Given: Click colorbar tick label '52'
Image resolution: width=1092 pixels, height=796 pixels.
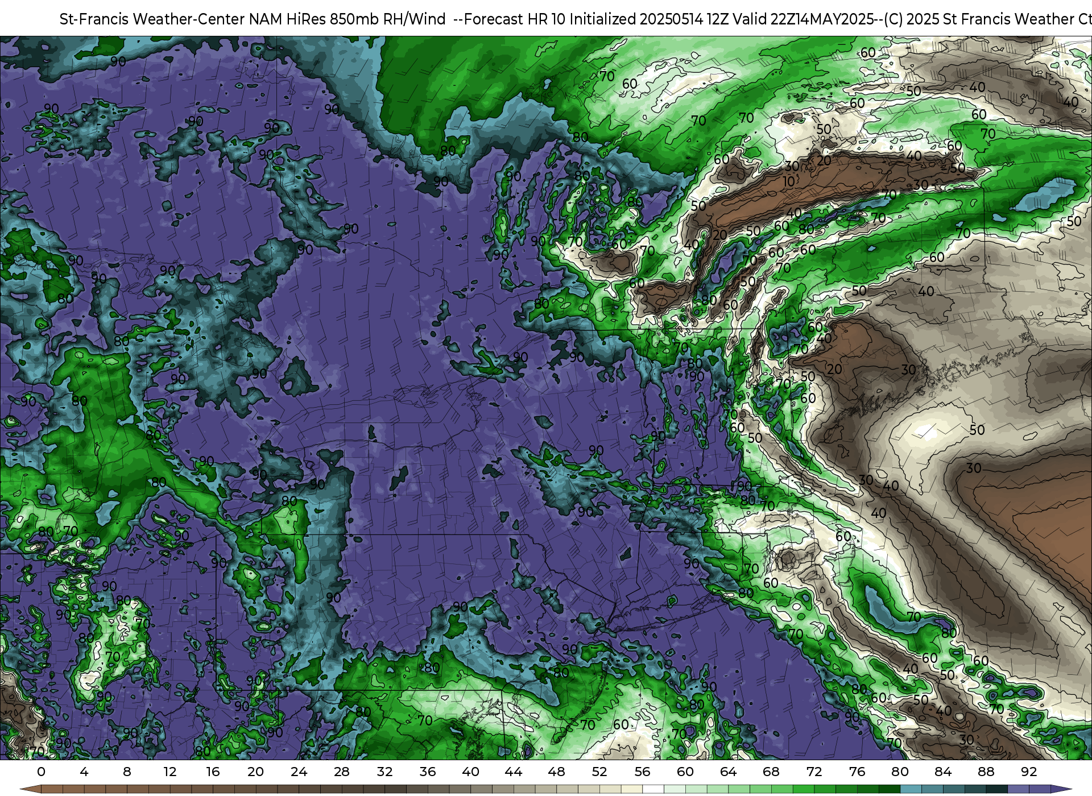Looking at the screenshot, I should coord(599,772).
